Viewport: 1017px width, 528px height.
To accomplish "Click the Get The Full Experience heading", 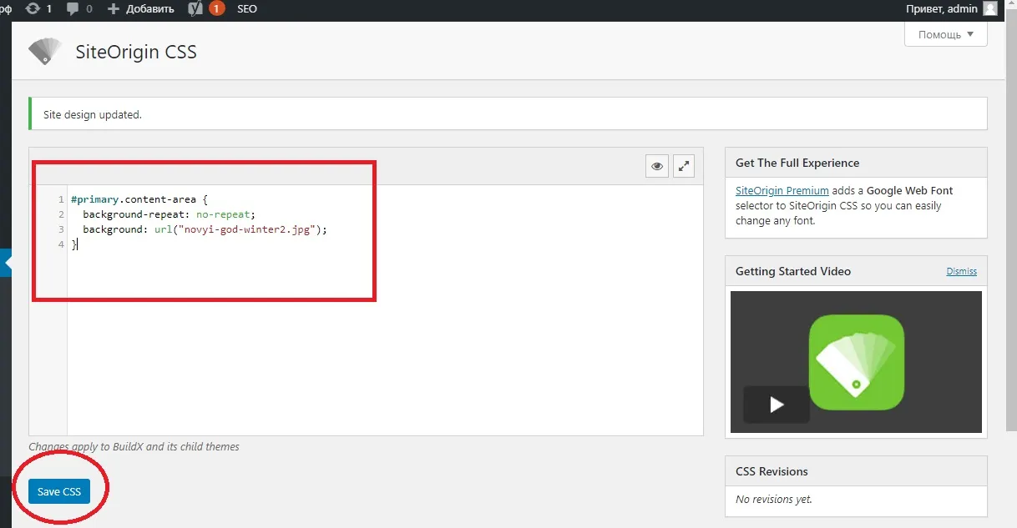I will [x=797, y=163].
